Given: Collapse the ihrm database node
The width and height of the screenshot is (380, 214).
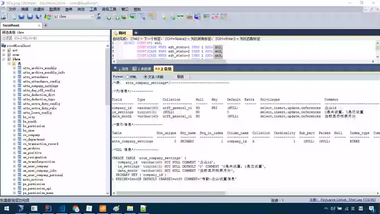Looking at the screenshot, I should click(4, 59).
